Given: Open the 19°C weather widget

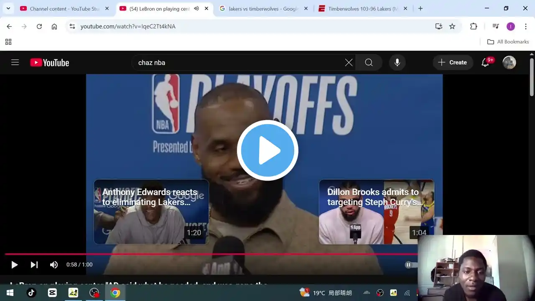Looking at the screenshot, I should point(326,293).
